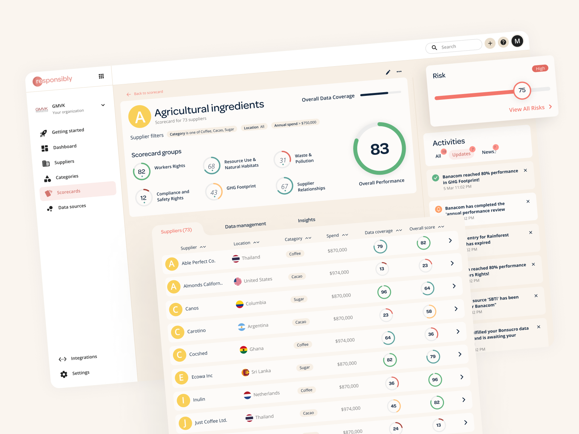The height and width of the screenshot is (434, 579).
Task: Click the Dashboard icon in sidebar
Action: coord(45,148)
